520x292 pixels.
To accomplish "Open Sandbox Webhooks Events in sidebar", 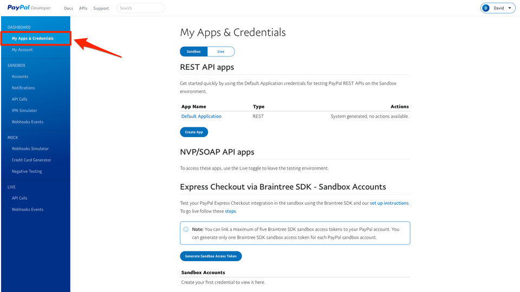I will click(28, 122).
